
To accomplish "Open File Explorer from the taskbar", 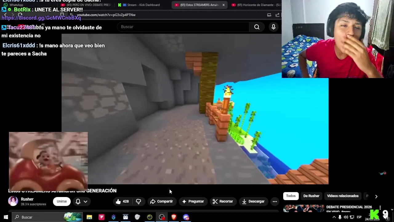I will pos(89,217).
